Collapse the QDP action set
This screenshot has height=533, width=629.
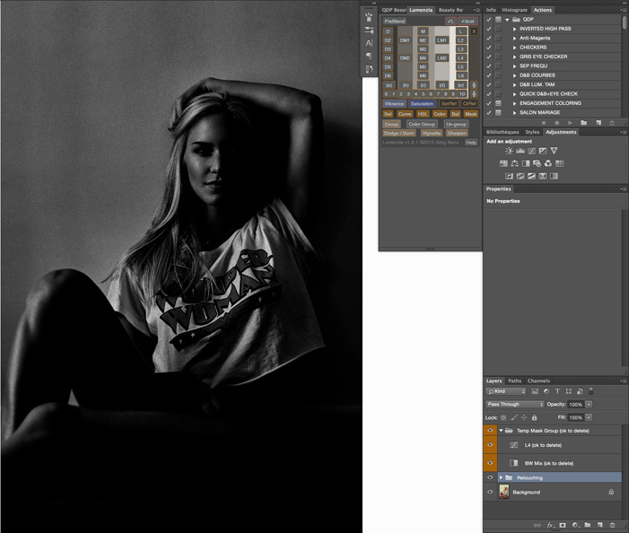(507, 19)
